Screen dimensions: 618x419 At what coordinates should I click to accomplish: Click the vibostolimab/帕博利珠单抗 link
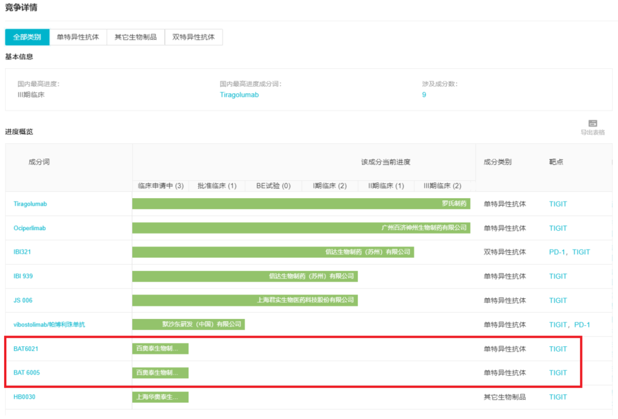point(49,325)
